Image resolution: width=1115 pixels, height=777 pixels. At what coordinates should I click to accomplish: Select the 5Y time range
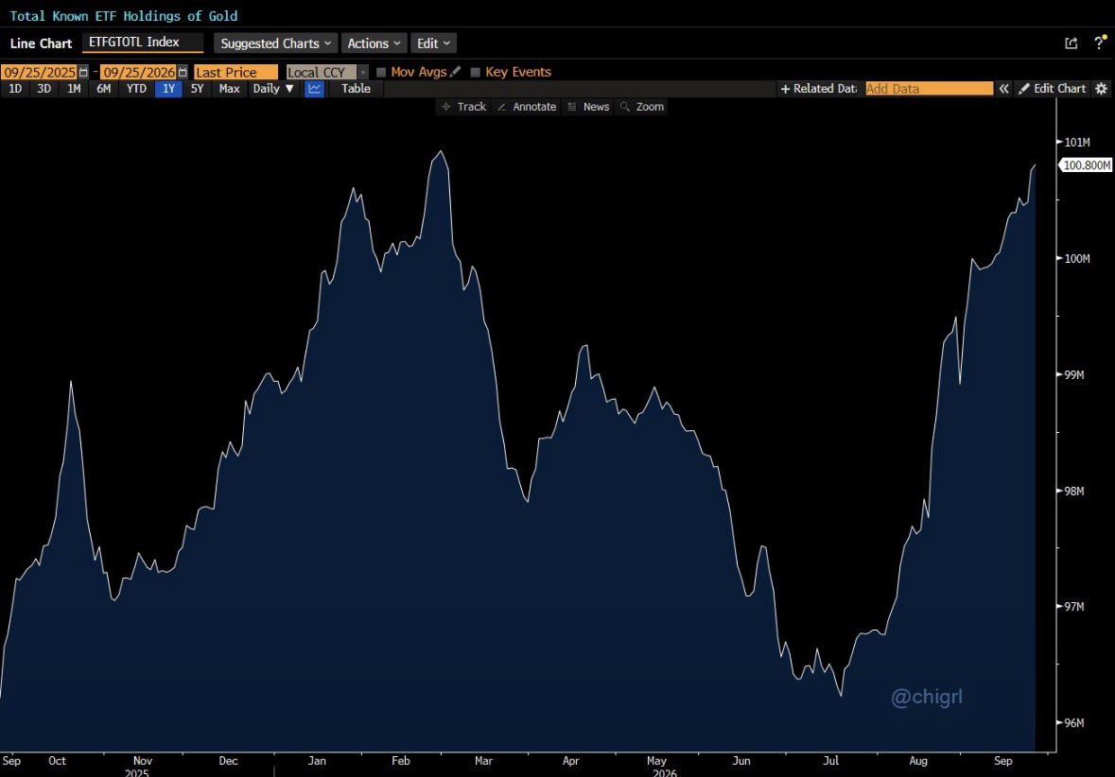tap(198, 89)
